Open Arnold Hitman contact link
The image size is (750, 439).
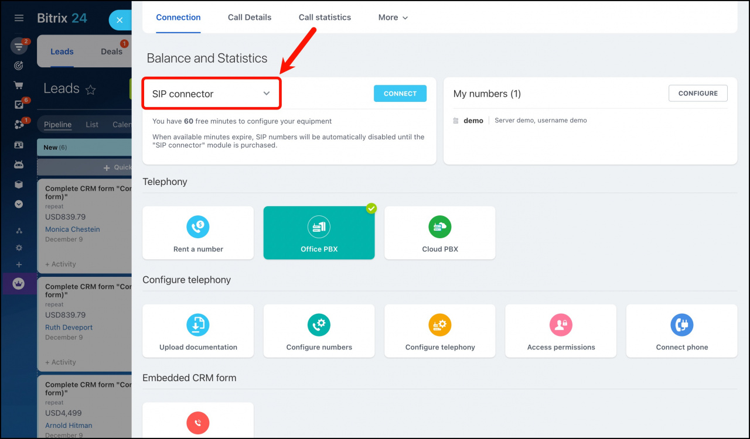(69, 426)
